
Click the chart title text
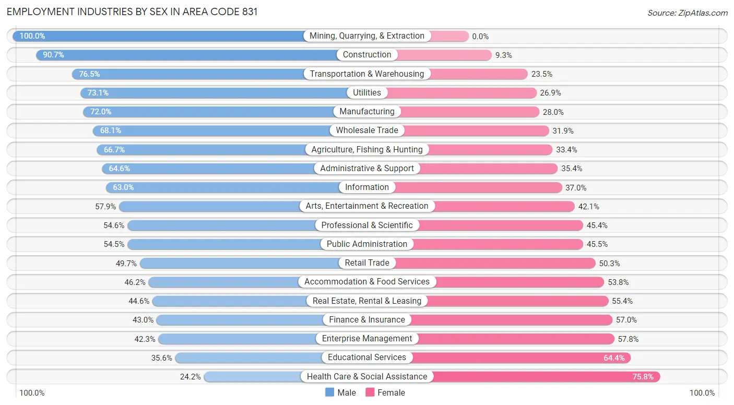tap(132, 11)
